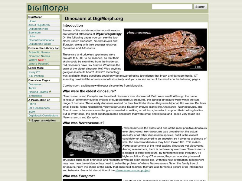The image size is (242, 181).
Task: Click the Dinosaurs at DigiMorph.org title
Action: tap(94, 18)
